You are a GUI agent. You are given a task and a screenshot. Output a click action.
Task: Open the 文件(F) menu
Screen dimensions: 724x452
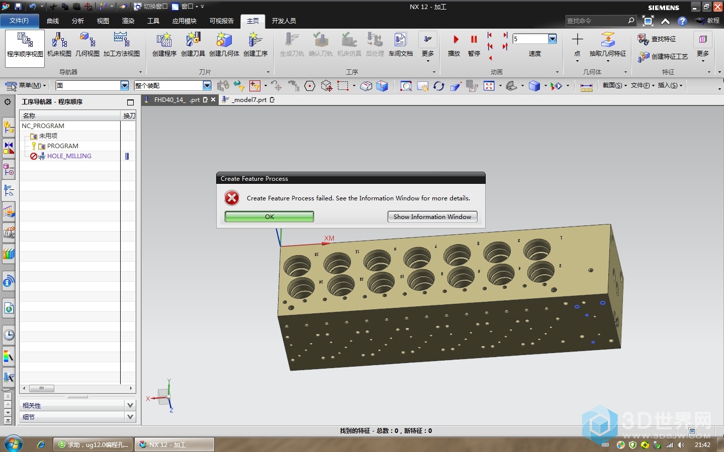click(x=19, y=21)
